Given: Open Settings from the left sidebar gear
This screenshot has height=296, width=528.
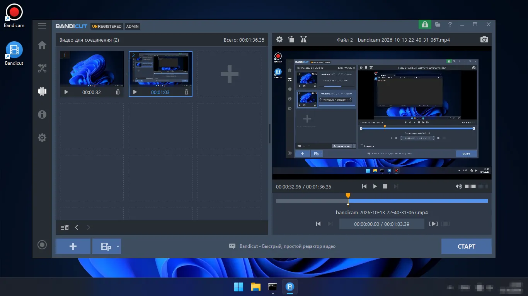Looking at the screenshot, I should click(42, 137).
